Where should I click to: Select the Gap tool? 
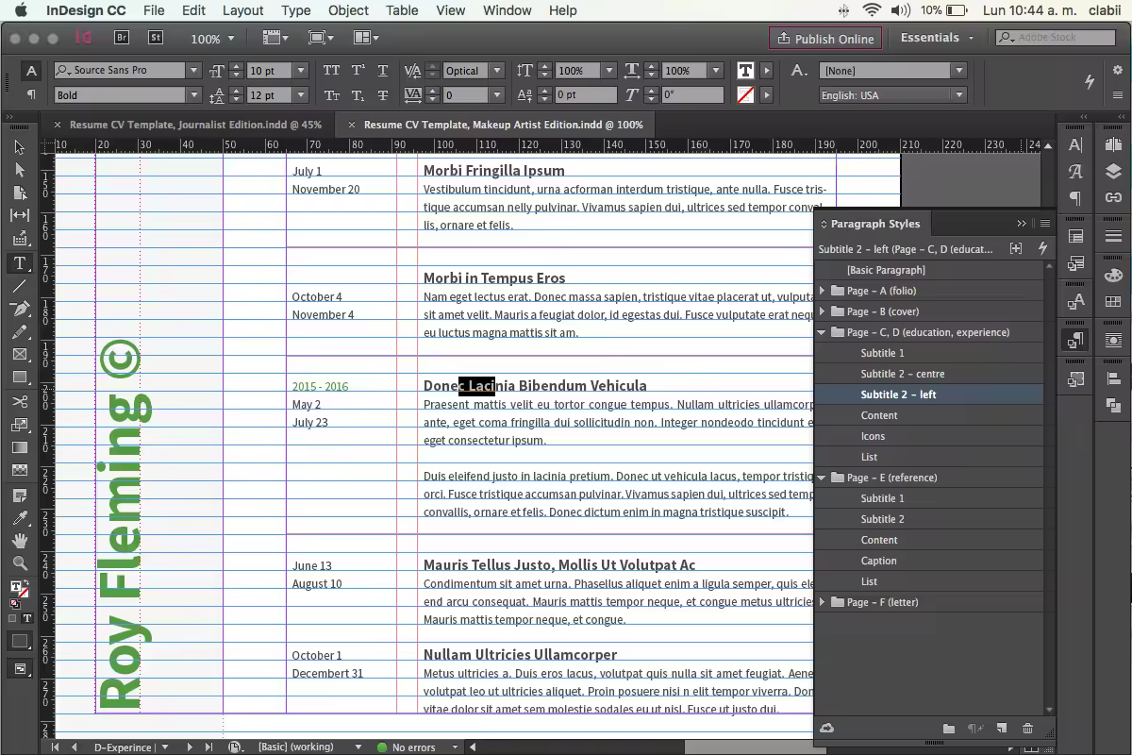point(20,215)
